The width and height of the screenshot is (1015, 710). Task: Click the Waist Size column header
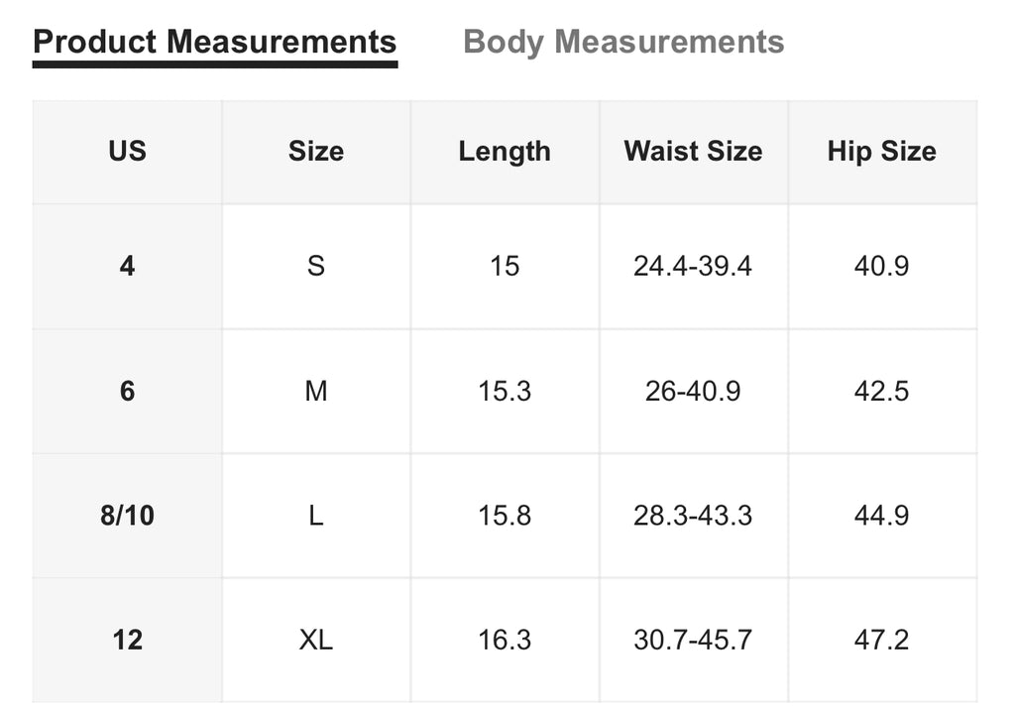pos(693,152)
